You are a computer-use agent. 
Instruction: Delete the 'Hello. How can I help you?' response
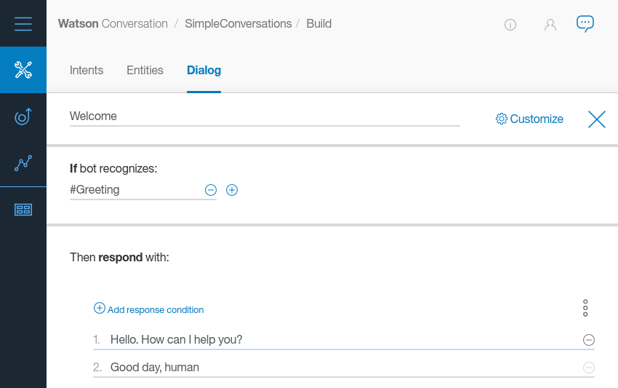click(589, 340)
